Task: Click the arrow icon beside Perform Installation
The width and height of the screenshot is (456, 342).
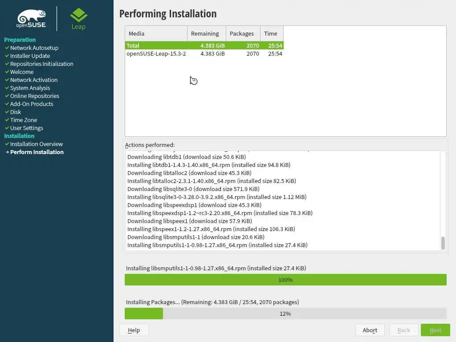Action: 7,152
